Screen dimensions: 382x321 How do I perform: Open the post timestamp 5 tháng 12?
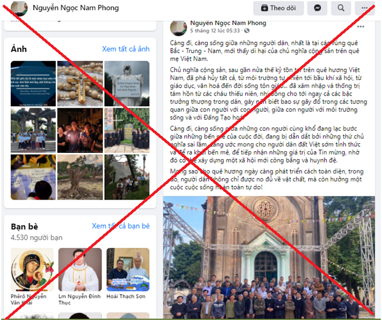[x=215, y=31]
